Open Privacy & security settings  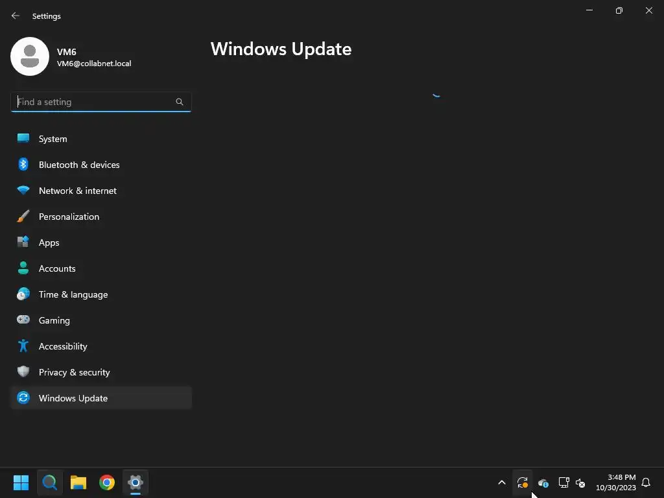[101, 372]
